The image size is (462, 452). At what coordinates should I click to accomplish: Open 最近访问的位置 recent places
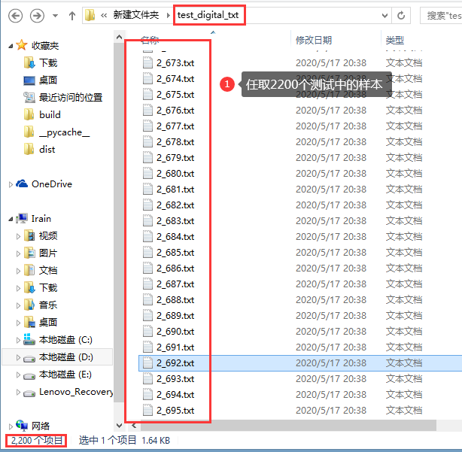click(x=71, y=97)
